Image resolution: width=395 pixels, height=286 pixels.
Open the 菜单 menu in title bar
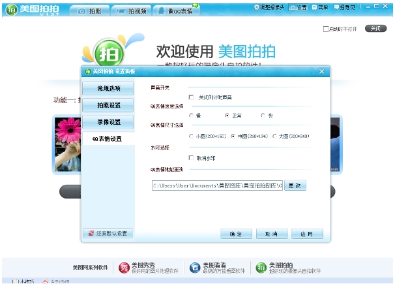(320, 7)
